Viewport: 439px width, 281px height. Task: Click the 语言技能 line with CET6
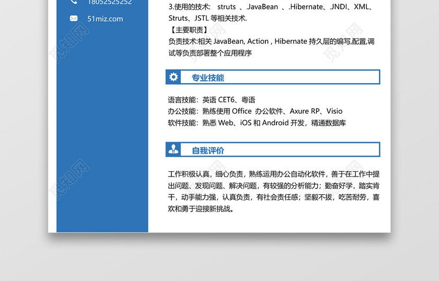pyautogui.click(x=211, y=100)
